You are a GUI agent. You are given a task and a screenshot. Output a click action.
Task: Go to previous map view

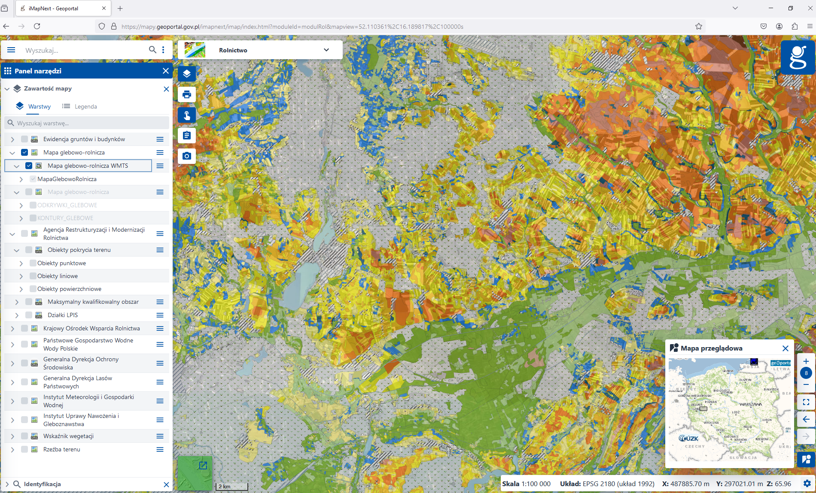click(x=806, y=419)
